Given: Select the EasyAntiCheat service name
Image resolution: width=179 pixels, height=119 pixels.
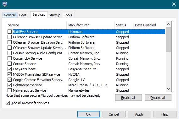Looking at the screenshot, I should point(24,69).
